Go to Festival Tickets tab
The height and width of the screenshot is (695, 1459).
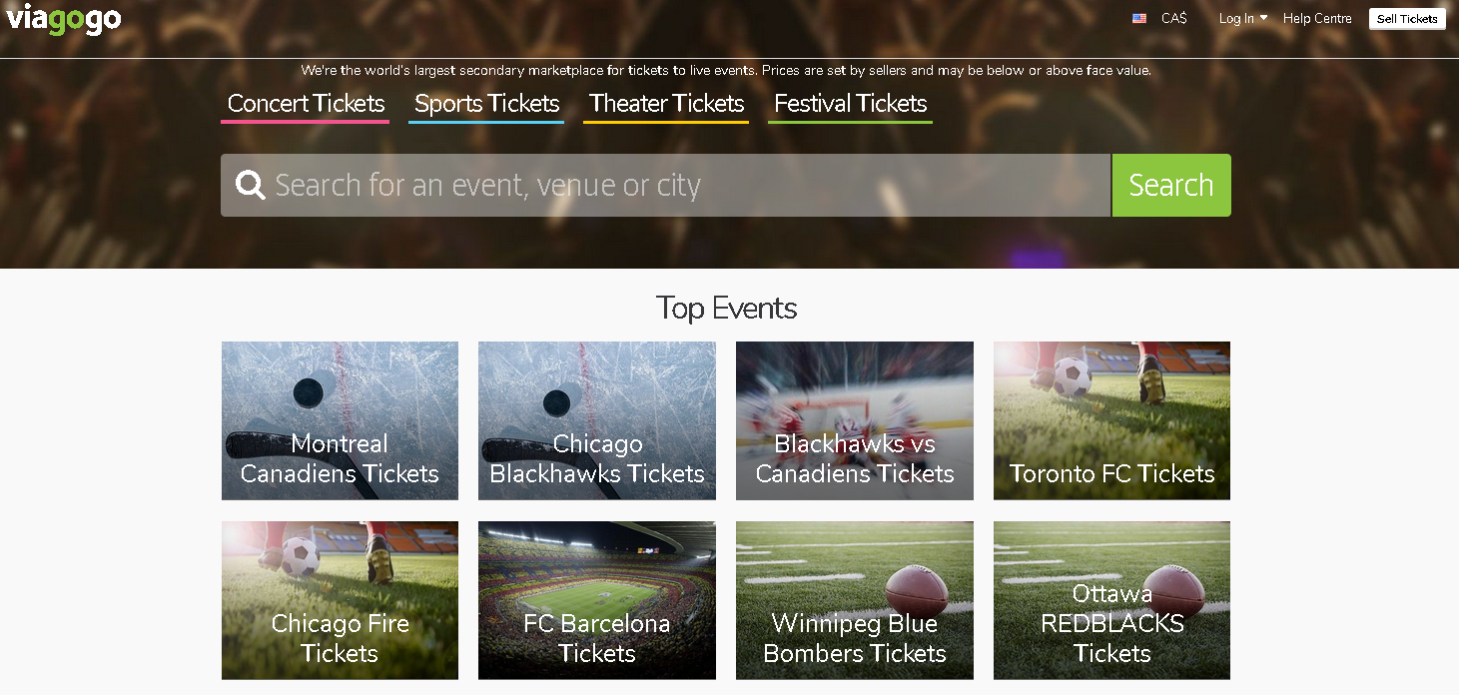[x=850, y=105]
